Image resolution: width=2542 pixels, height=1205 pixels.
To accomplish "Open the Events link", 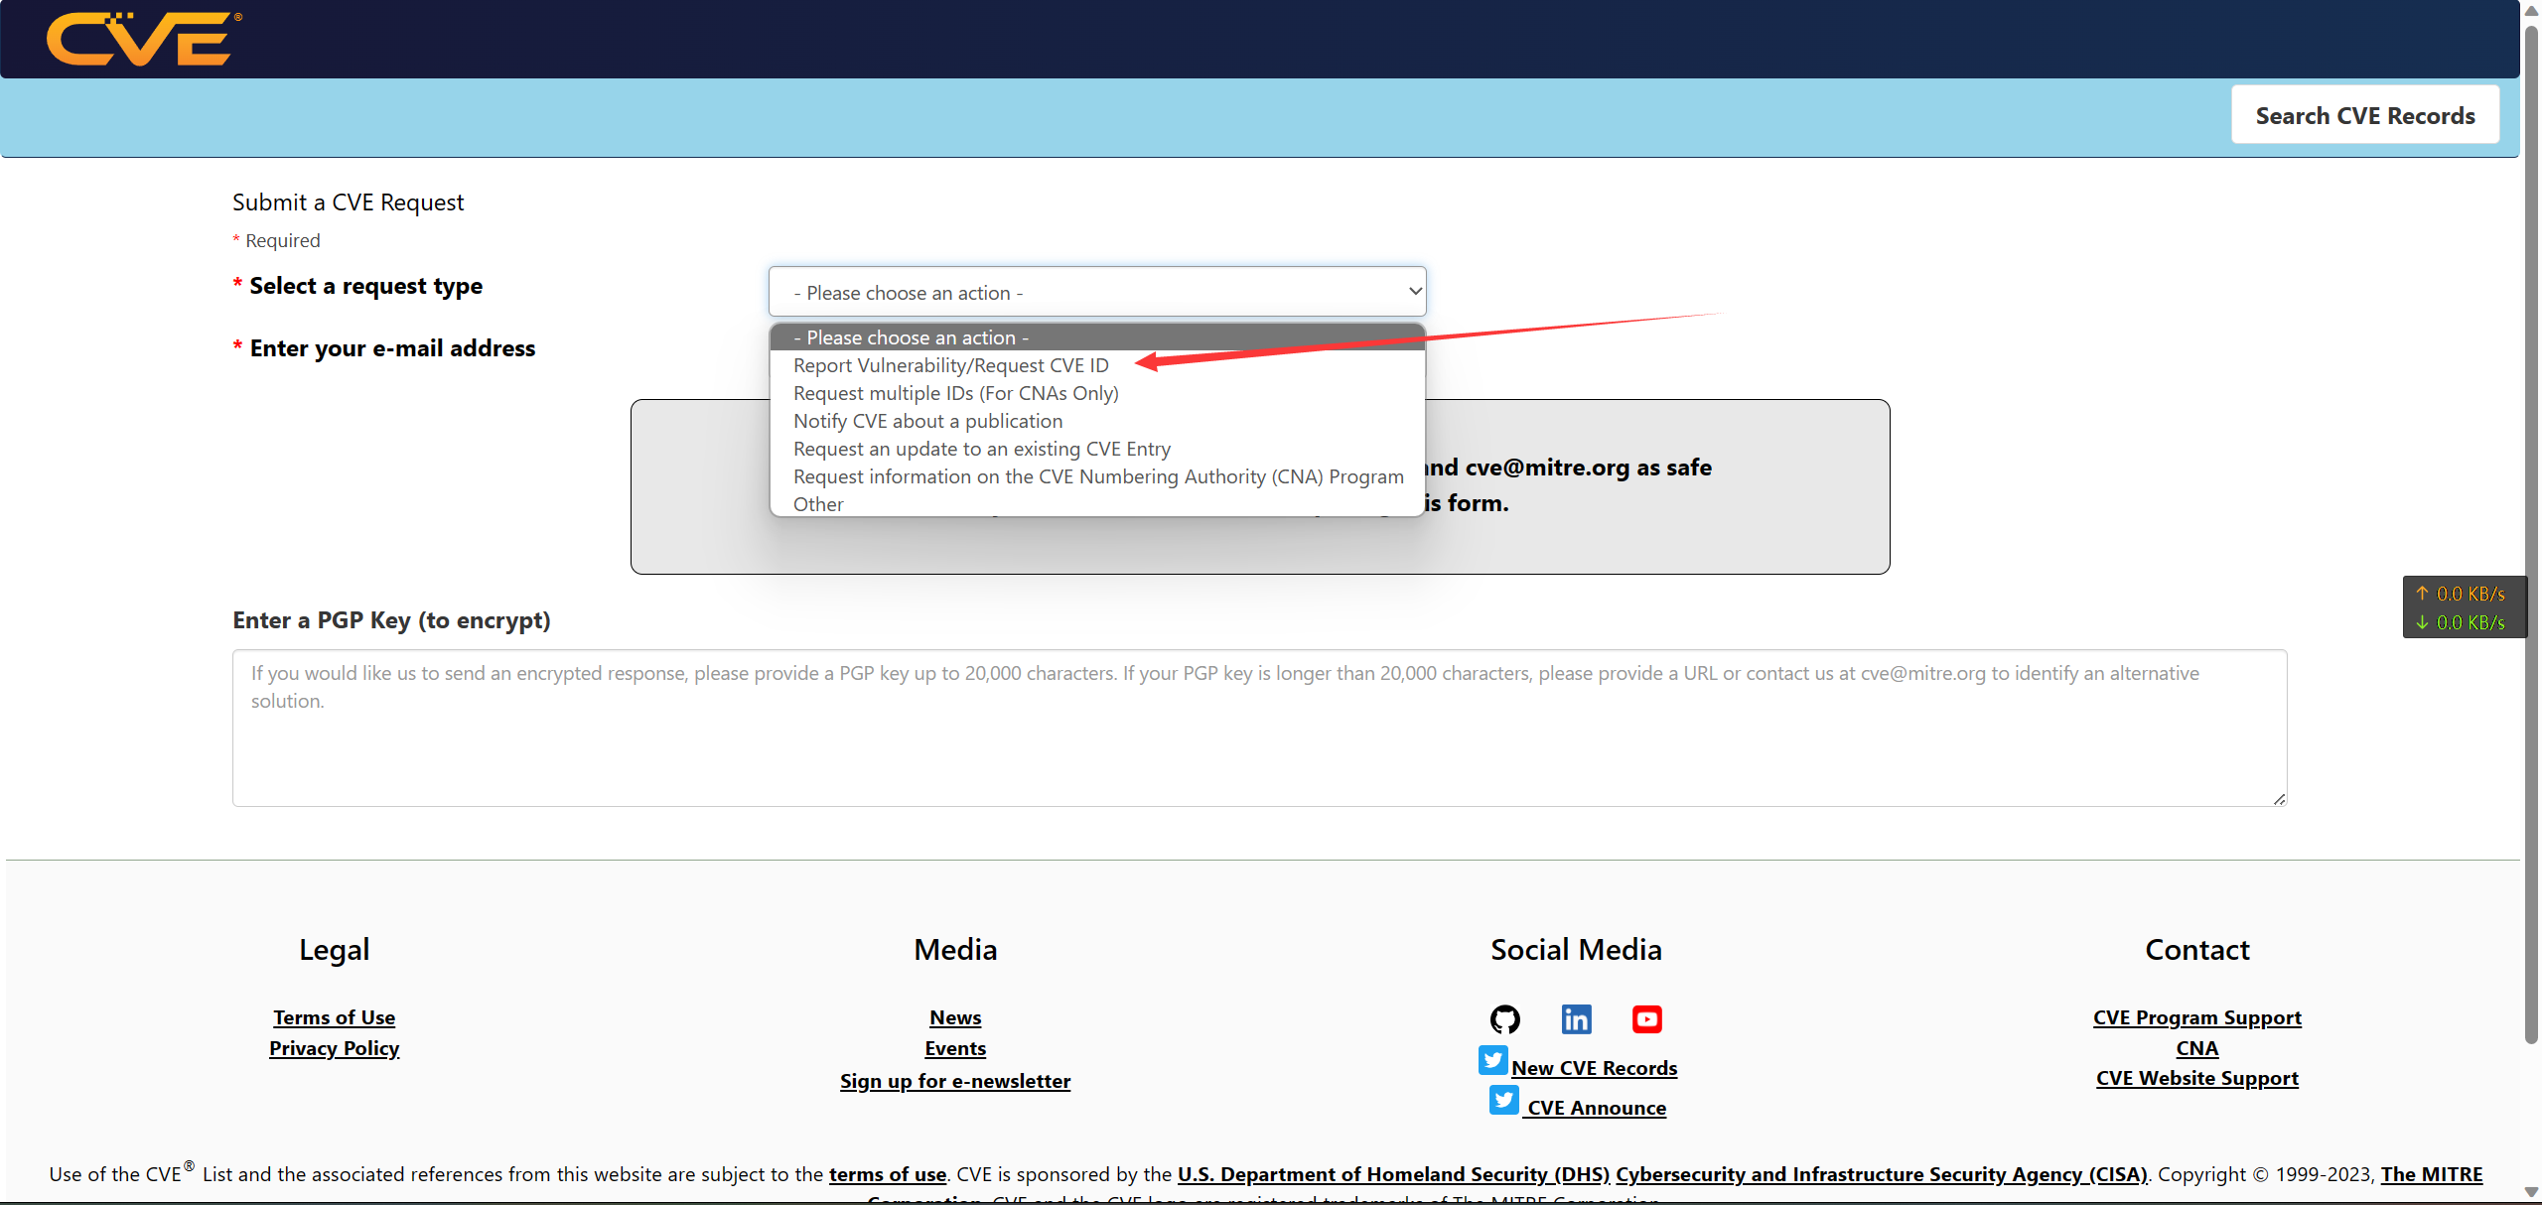I will point(955,1048).
